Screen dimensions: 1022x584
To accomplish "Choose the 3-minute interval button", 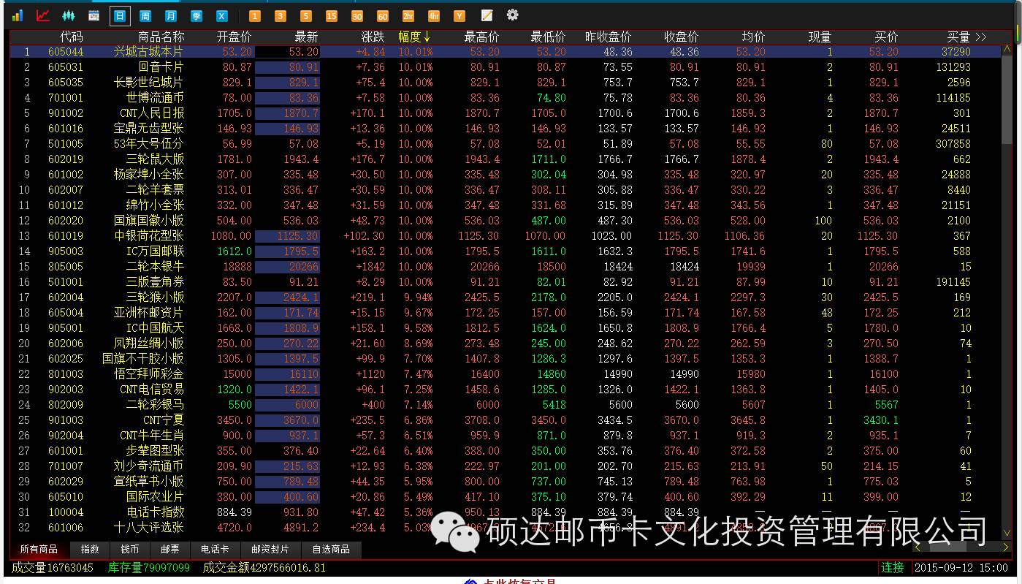I will [x=280, y=15].
